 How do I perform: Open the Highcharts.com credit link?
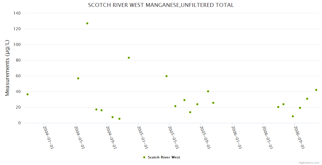tap(309, 163)
